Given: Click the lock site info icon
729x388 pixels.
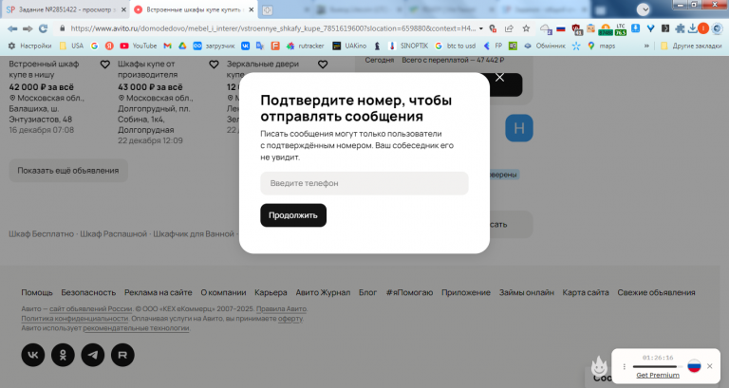Looking at the screenshot, I should click(x=62, y=28).
